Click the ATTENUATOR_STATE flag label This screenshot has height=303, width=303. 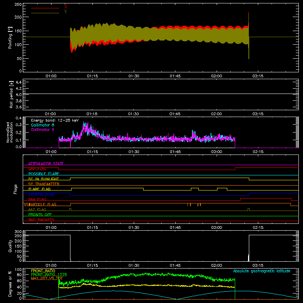point(46,164)
